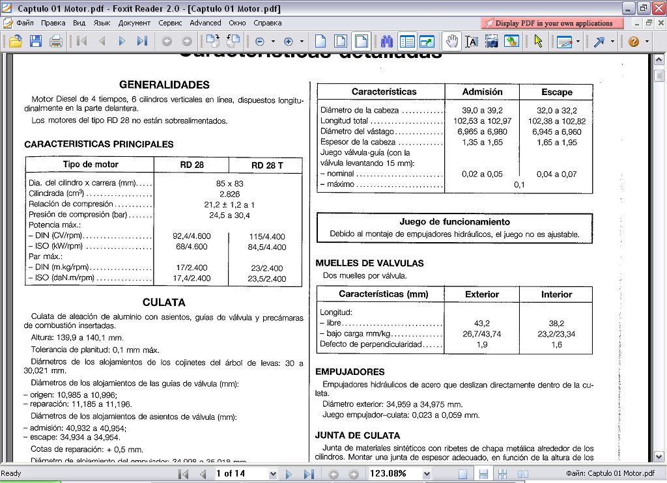
Task: Click Previous View in the bottom status bar
Action: tap(333, 474)
